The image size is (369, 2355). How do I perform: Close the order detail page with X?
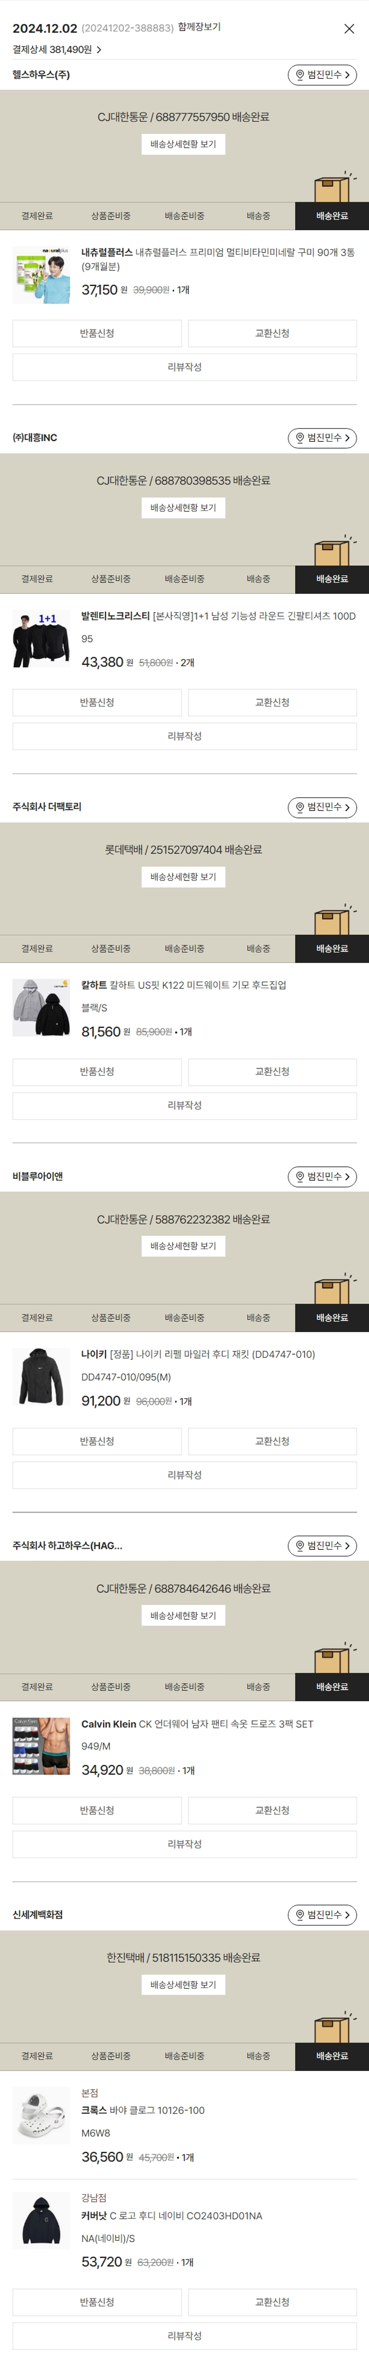tap(349, 29)
